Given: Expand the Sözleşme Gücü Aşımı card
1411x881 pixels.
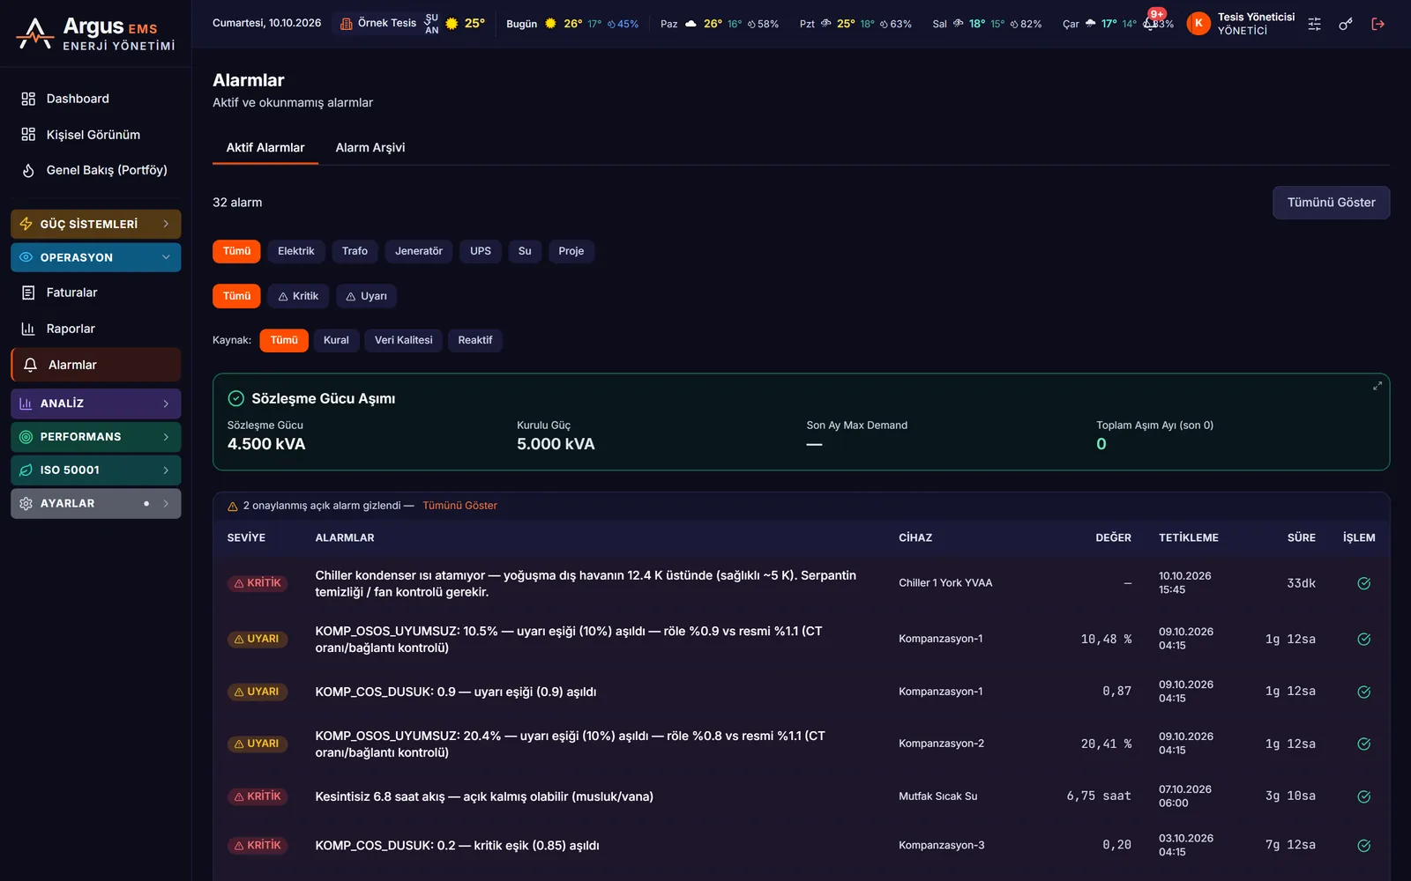Looking at the screenshot, I should click(x=1377, y=386).
